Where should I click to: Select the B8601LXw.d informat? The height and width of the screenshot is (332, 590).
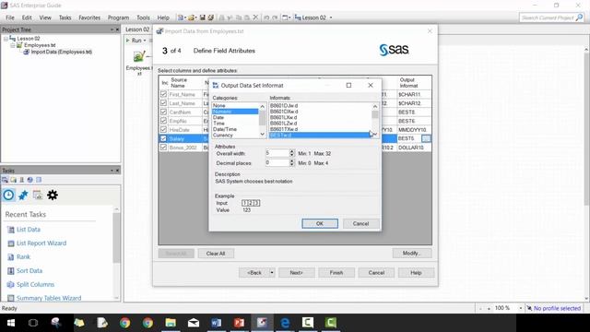coord(283,117)
